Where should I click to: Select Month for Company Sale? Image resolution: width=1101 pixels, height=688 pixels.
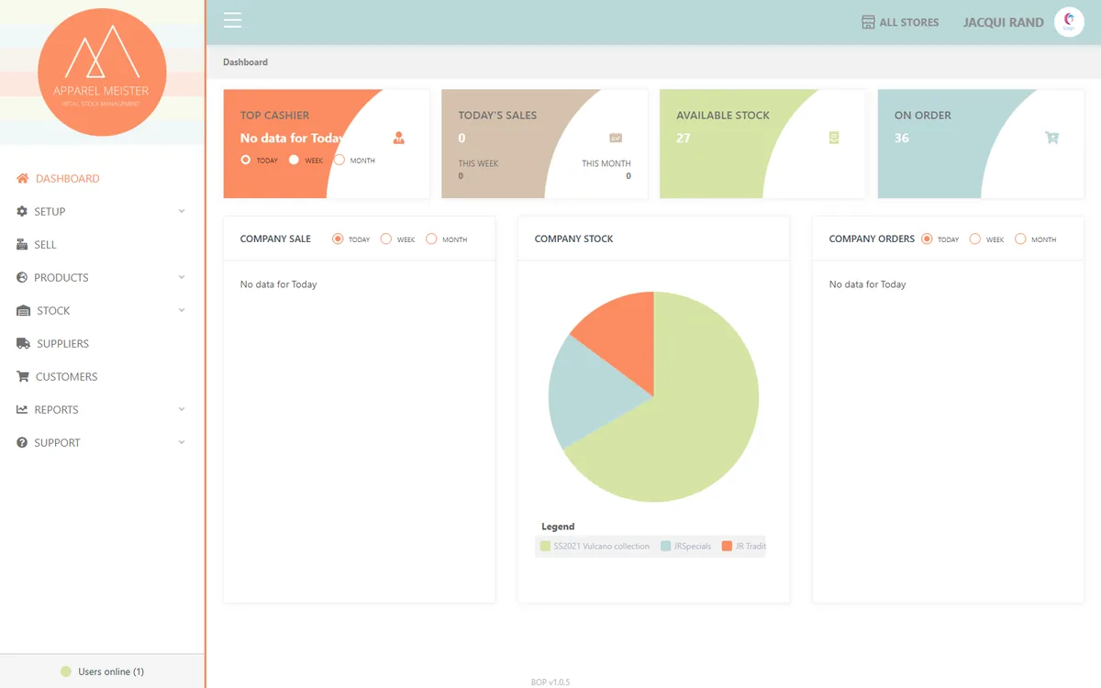[431, 239]
